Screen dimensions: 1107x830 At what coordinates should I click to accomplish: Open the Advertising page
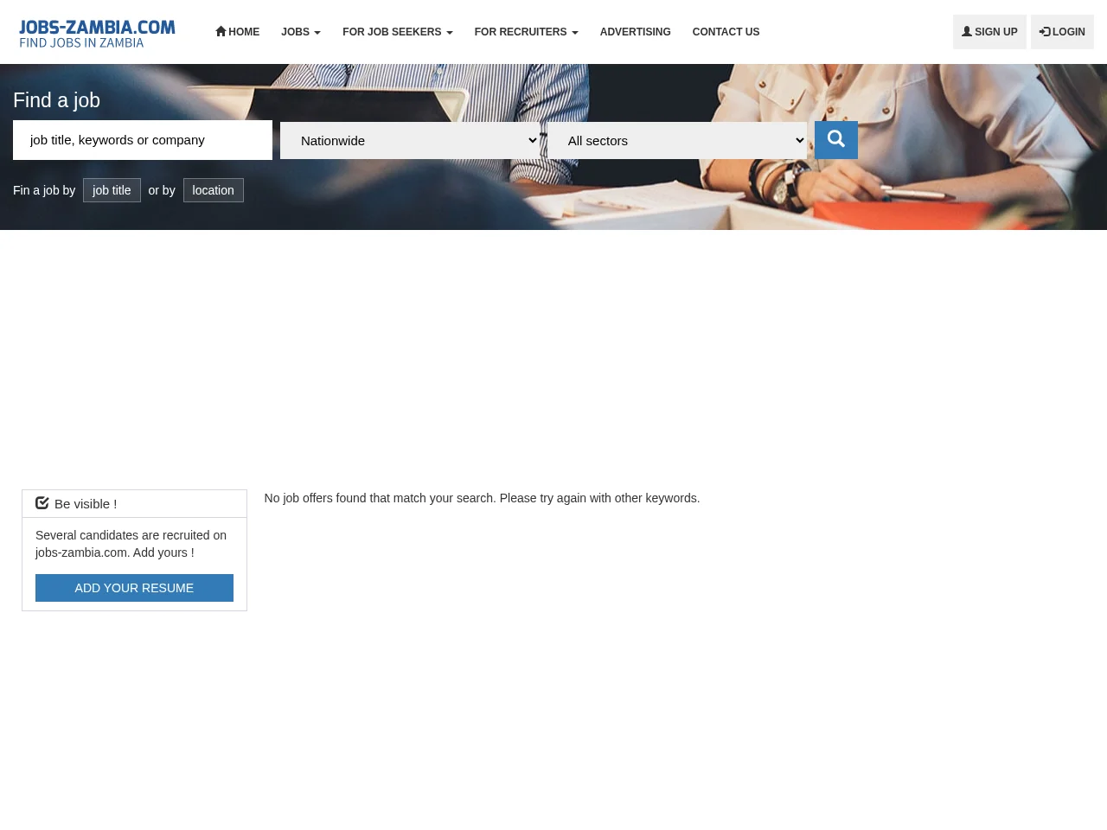pos(636,32)
